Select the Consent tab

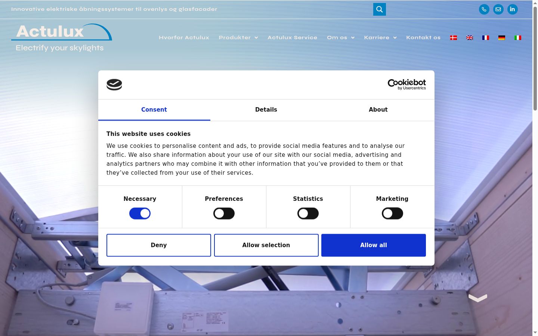(x=154, y=110)
